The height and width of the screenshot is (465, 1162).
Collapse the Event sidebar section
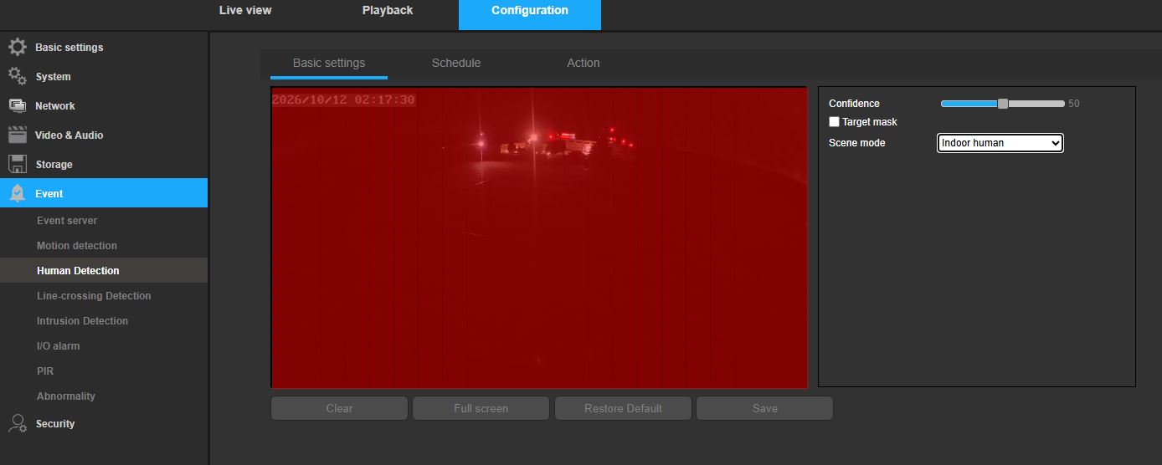click(104, 193)
